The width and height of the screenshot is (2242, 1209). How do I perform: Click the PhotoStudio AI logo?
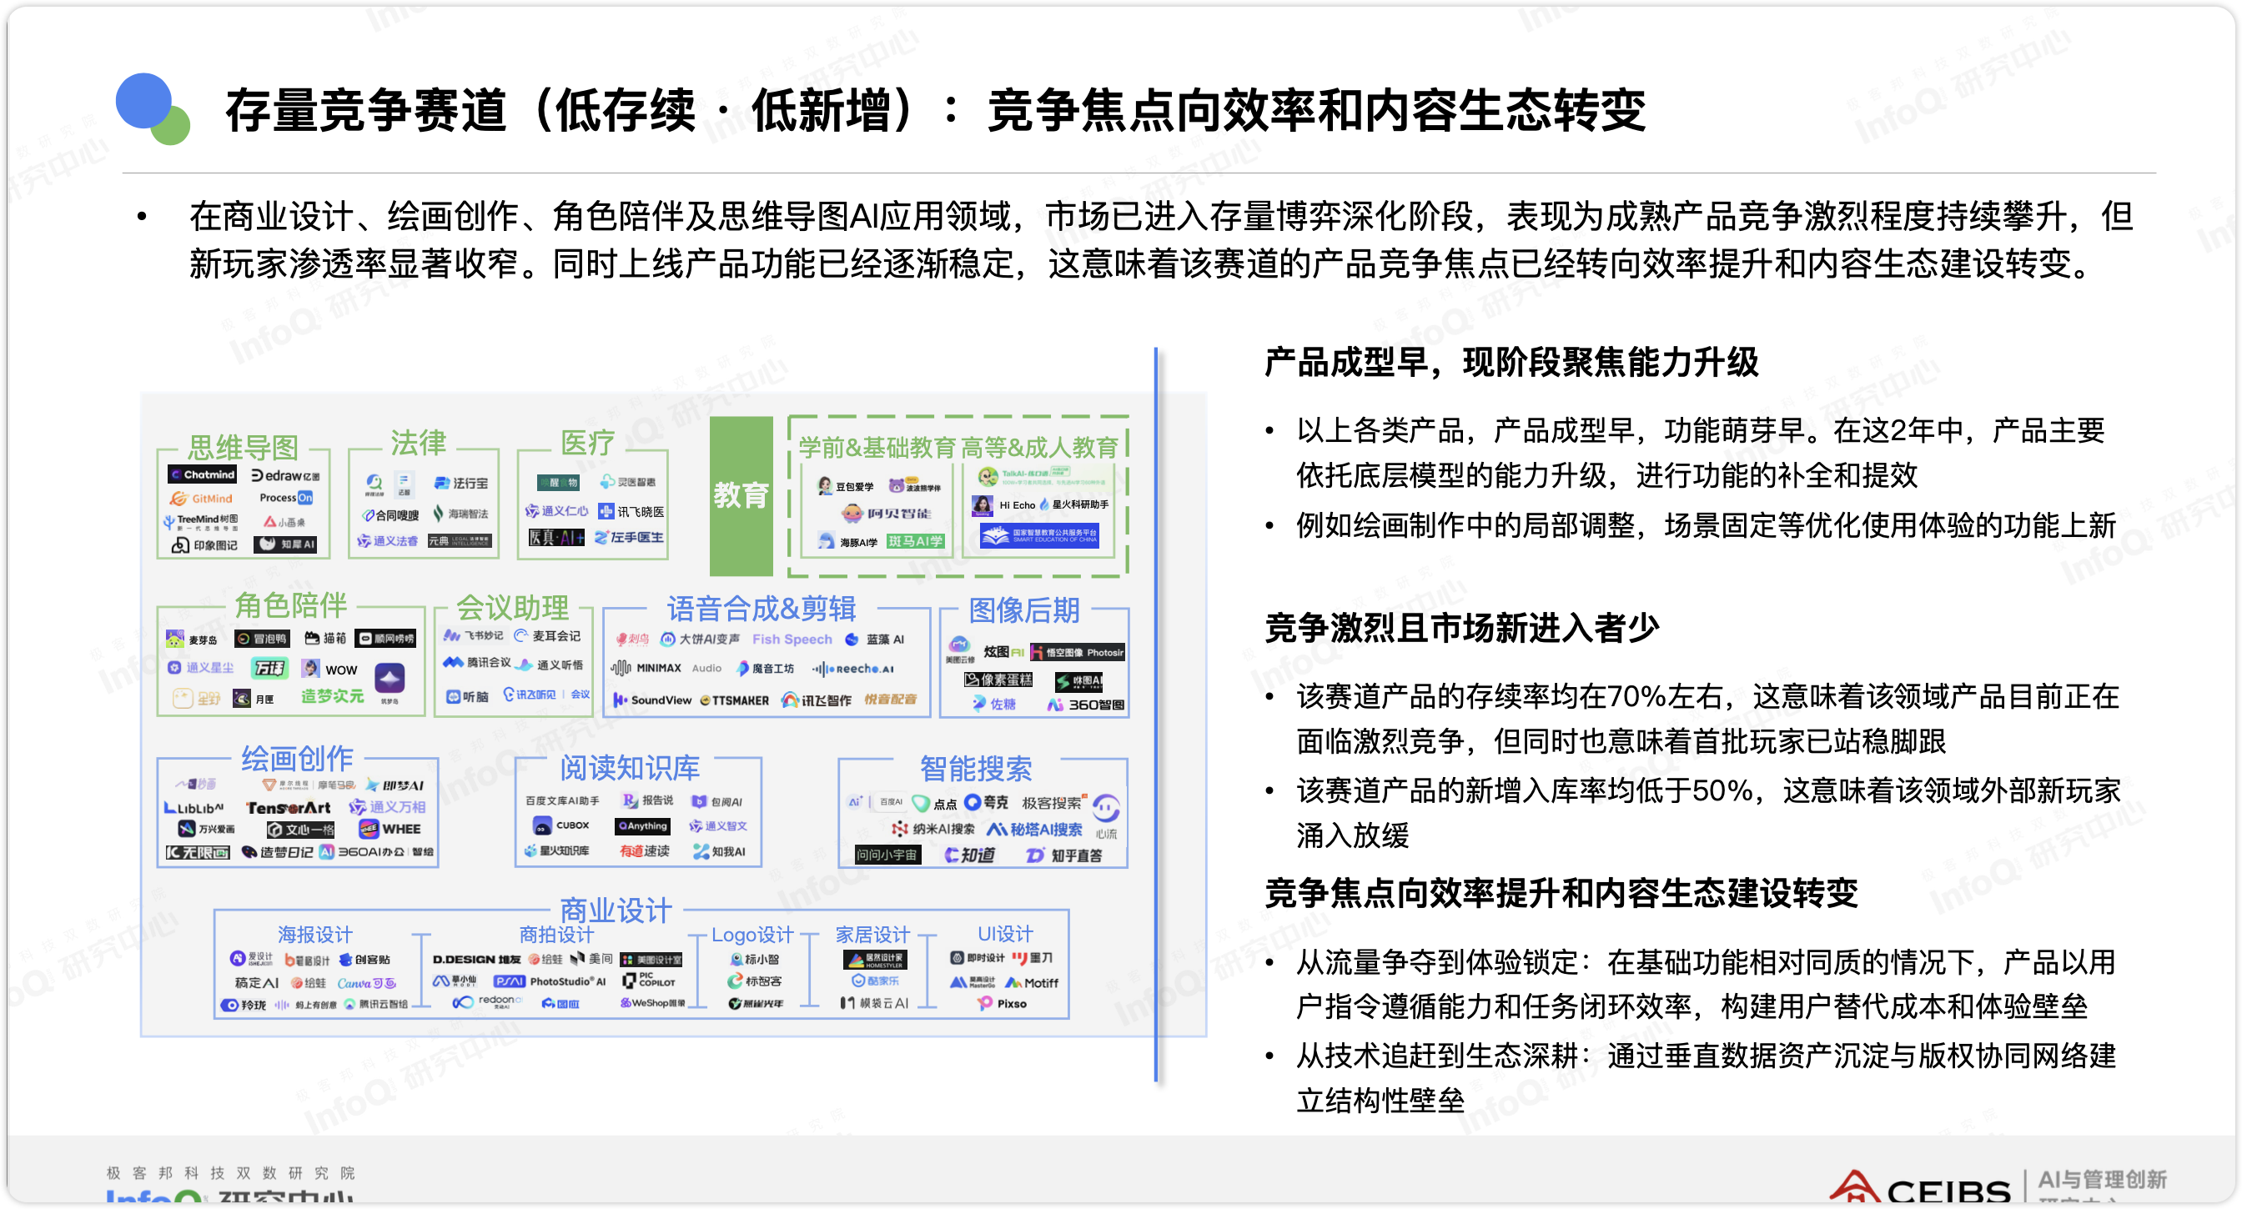coord(550,981)
